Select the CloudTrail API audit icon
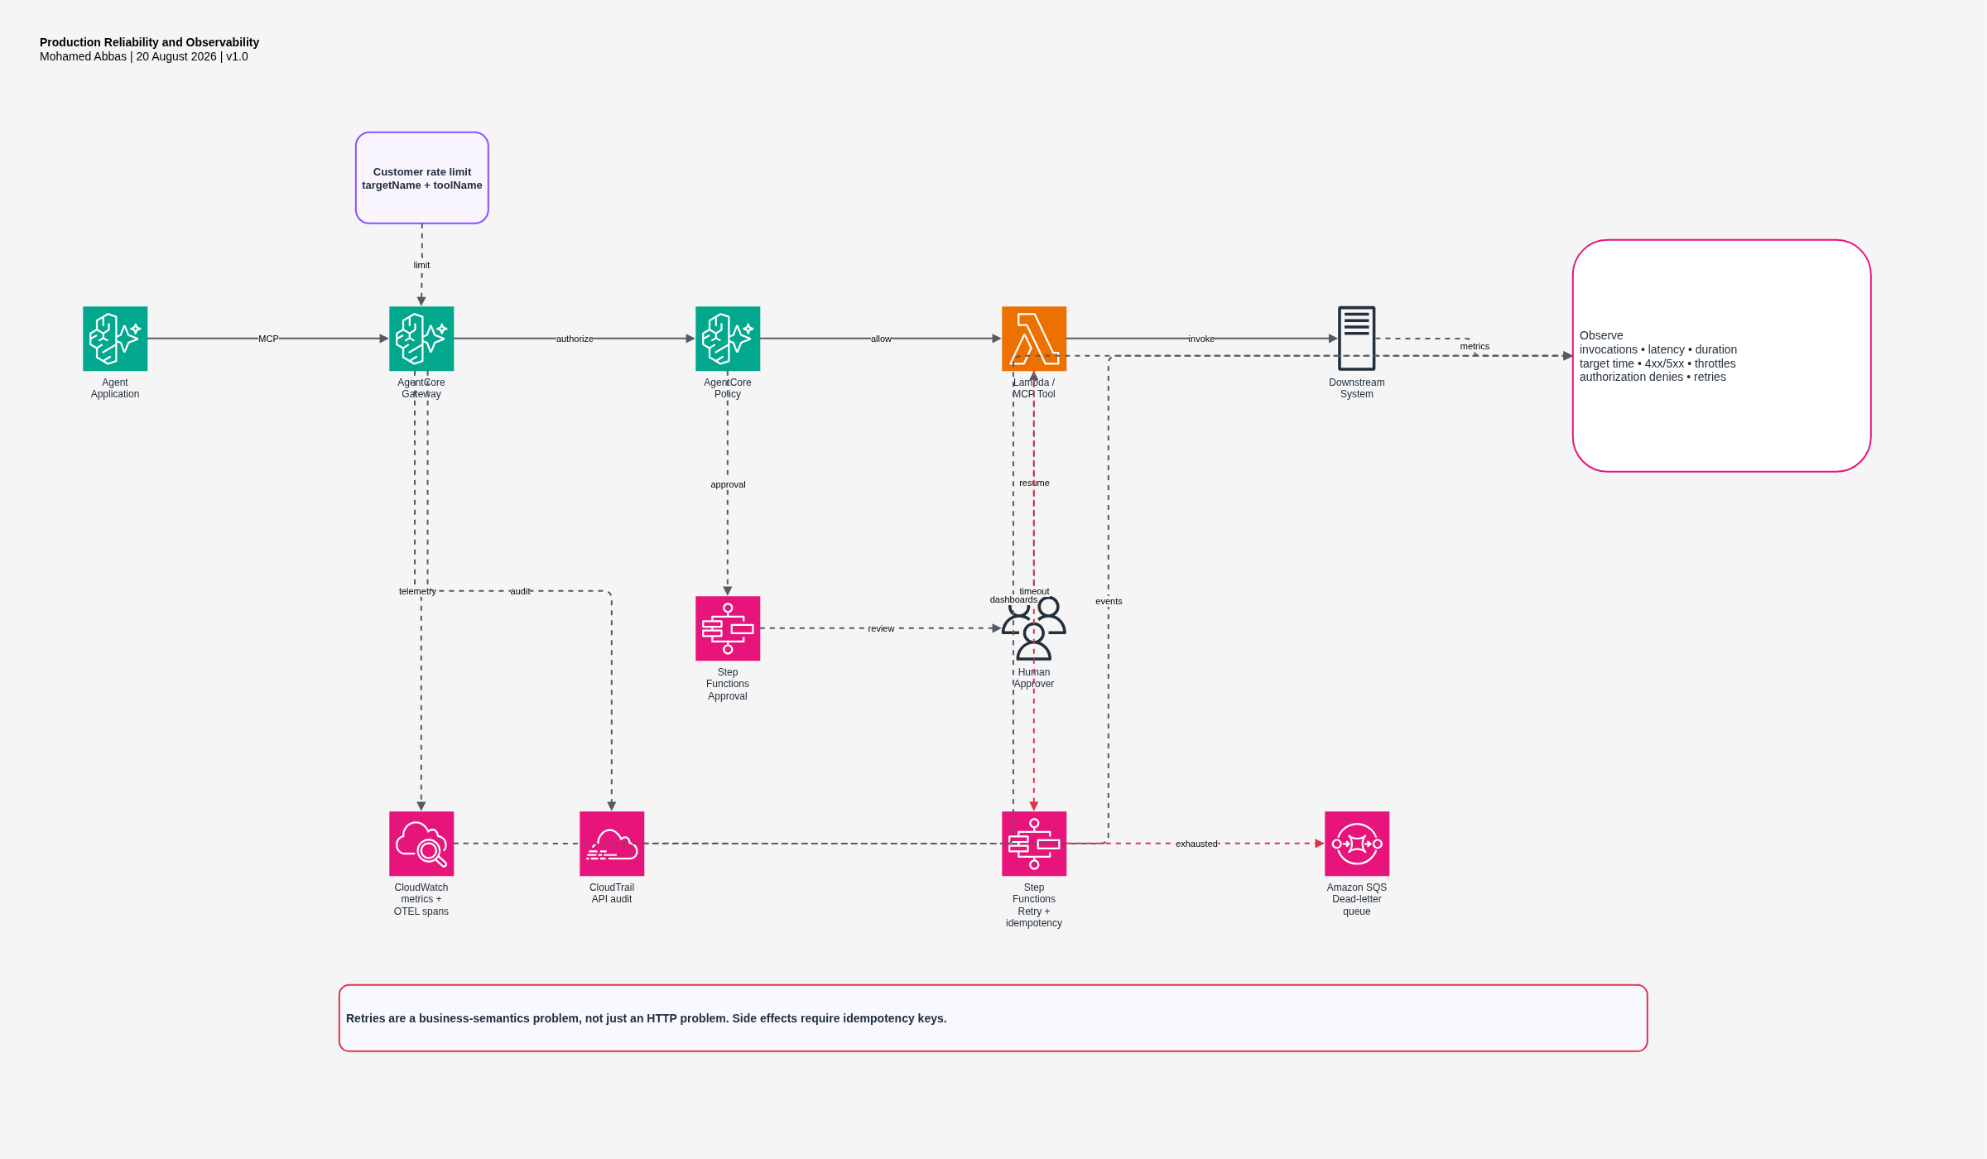This screenshot has width=1987, height=1159. click(612, 844)
